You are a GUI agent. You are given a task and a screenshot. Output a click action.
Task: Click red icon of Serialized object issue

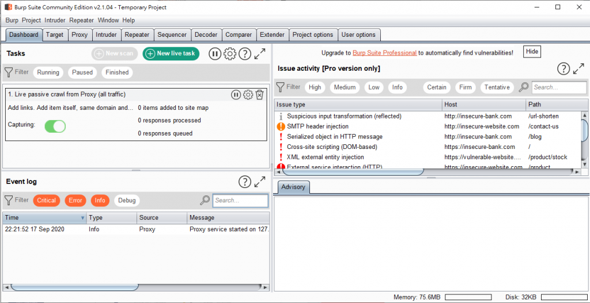tap(281, 137)
